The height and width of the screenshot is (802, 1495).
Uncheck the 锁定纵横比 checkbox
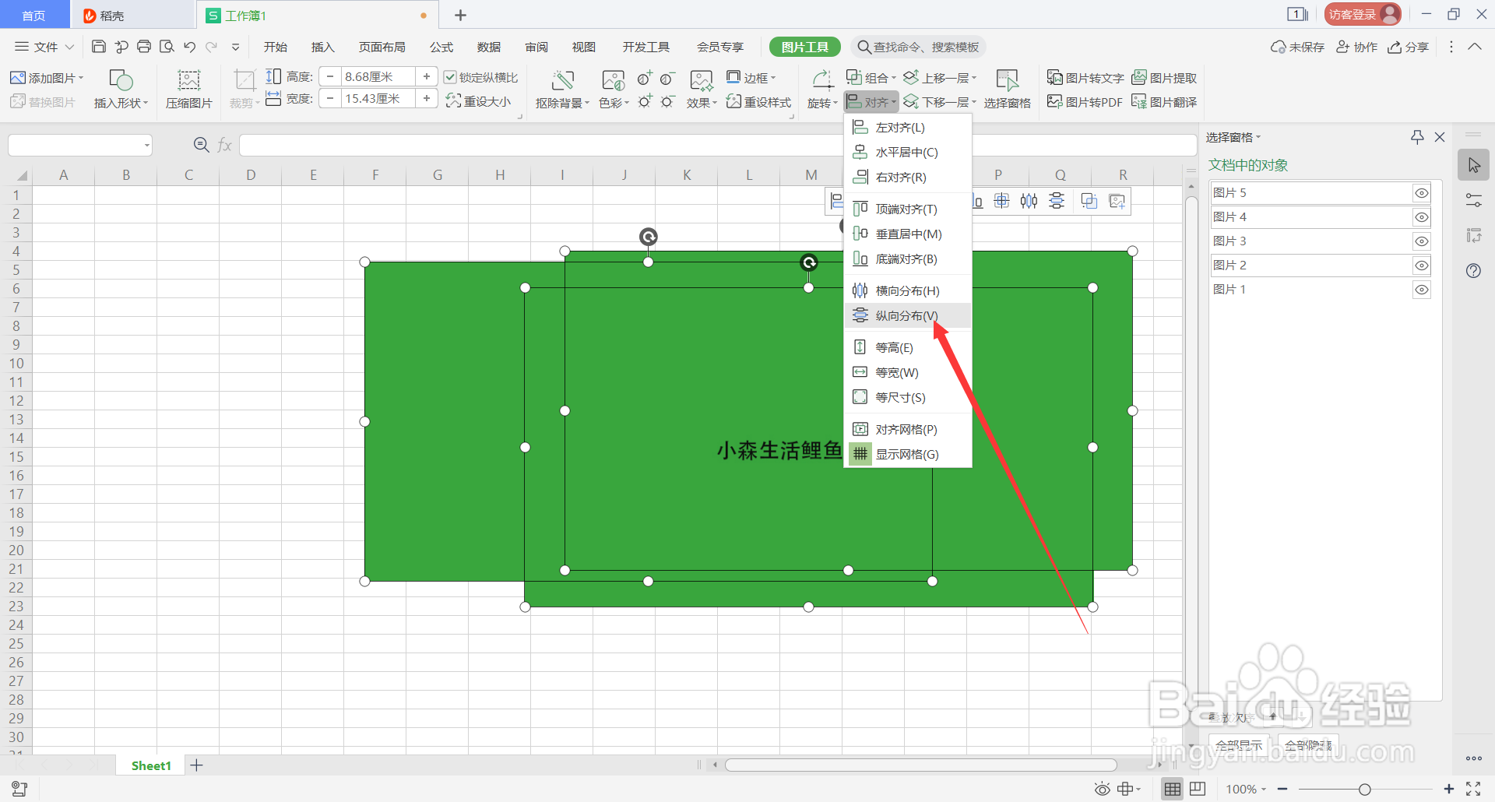(x=450, y=76)
